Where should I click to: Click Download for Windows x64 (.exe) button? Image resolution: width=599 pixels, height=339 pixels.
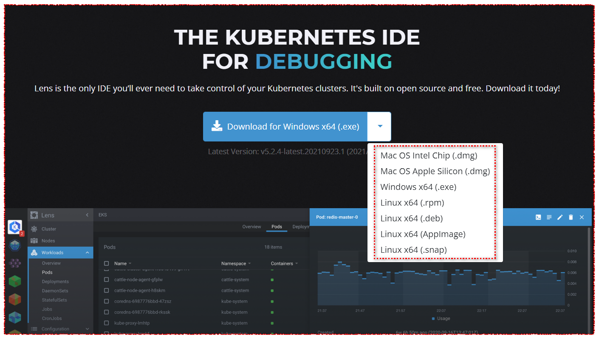click(x=285, y=127)
